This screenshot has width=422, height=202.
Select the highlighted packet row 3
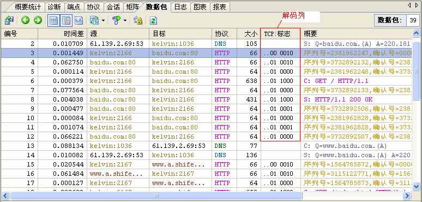(207, 53)
